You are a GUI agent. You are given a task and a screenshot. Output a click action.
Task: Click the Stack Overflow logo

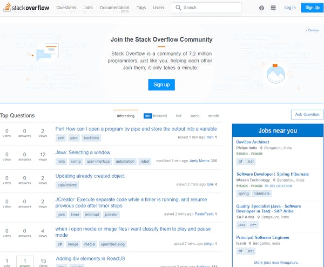(x=26, y=8)
